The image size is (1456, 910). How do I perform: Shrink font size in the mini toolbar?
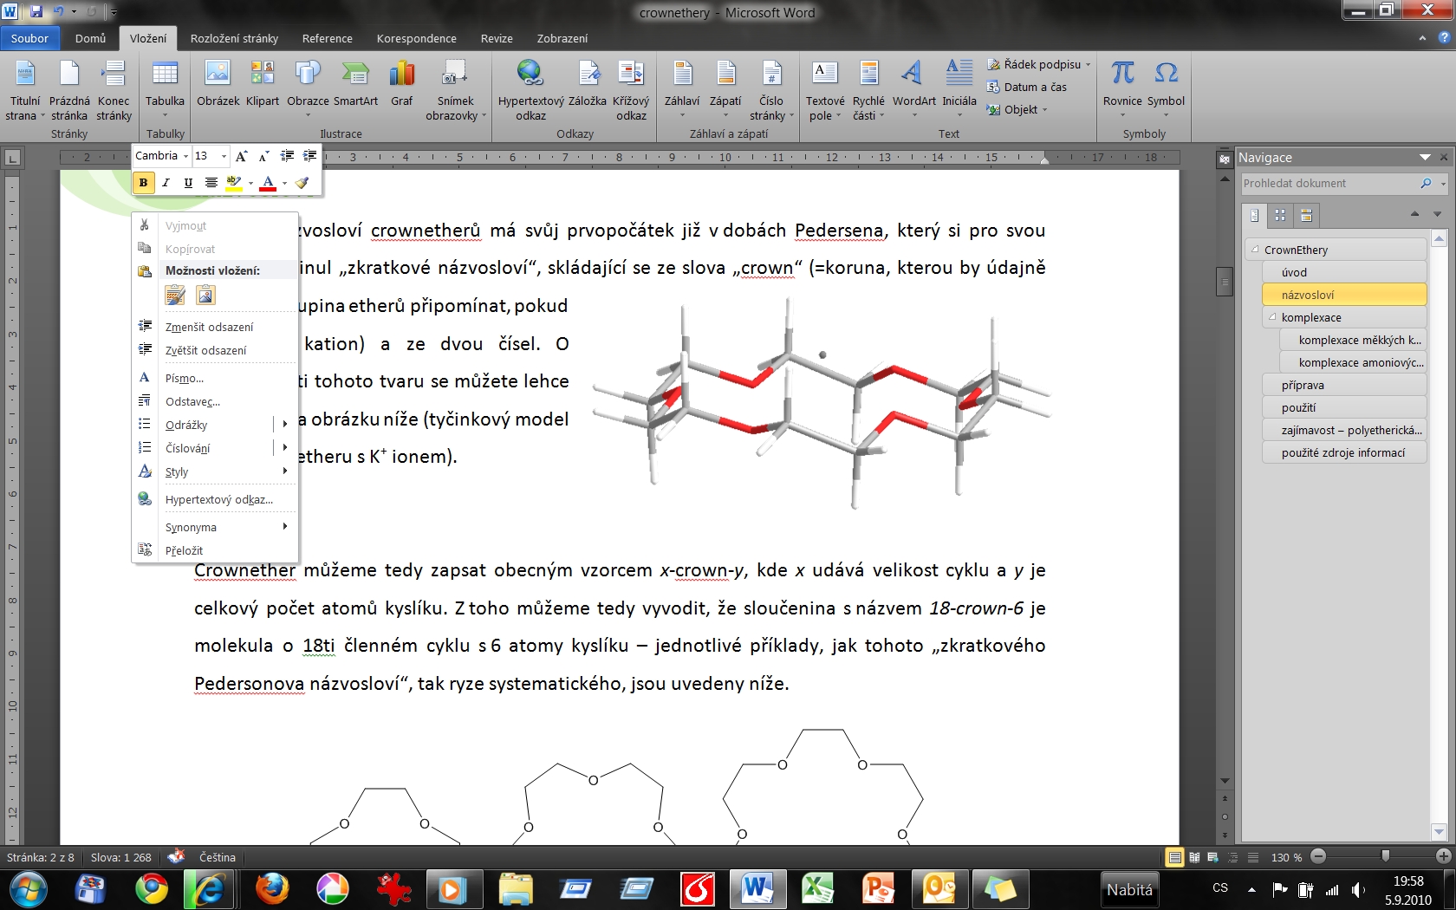(x=264, y=156)
